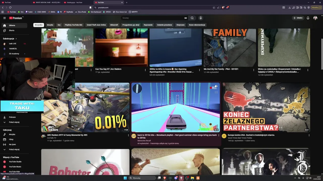
Task: Reload the page in browser toolbar
Action: pos(10,8)
